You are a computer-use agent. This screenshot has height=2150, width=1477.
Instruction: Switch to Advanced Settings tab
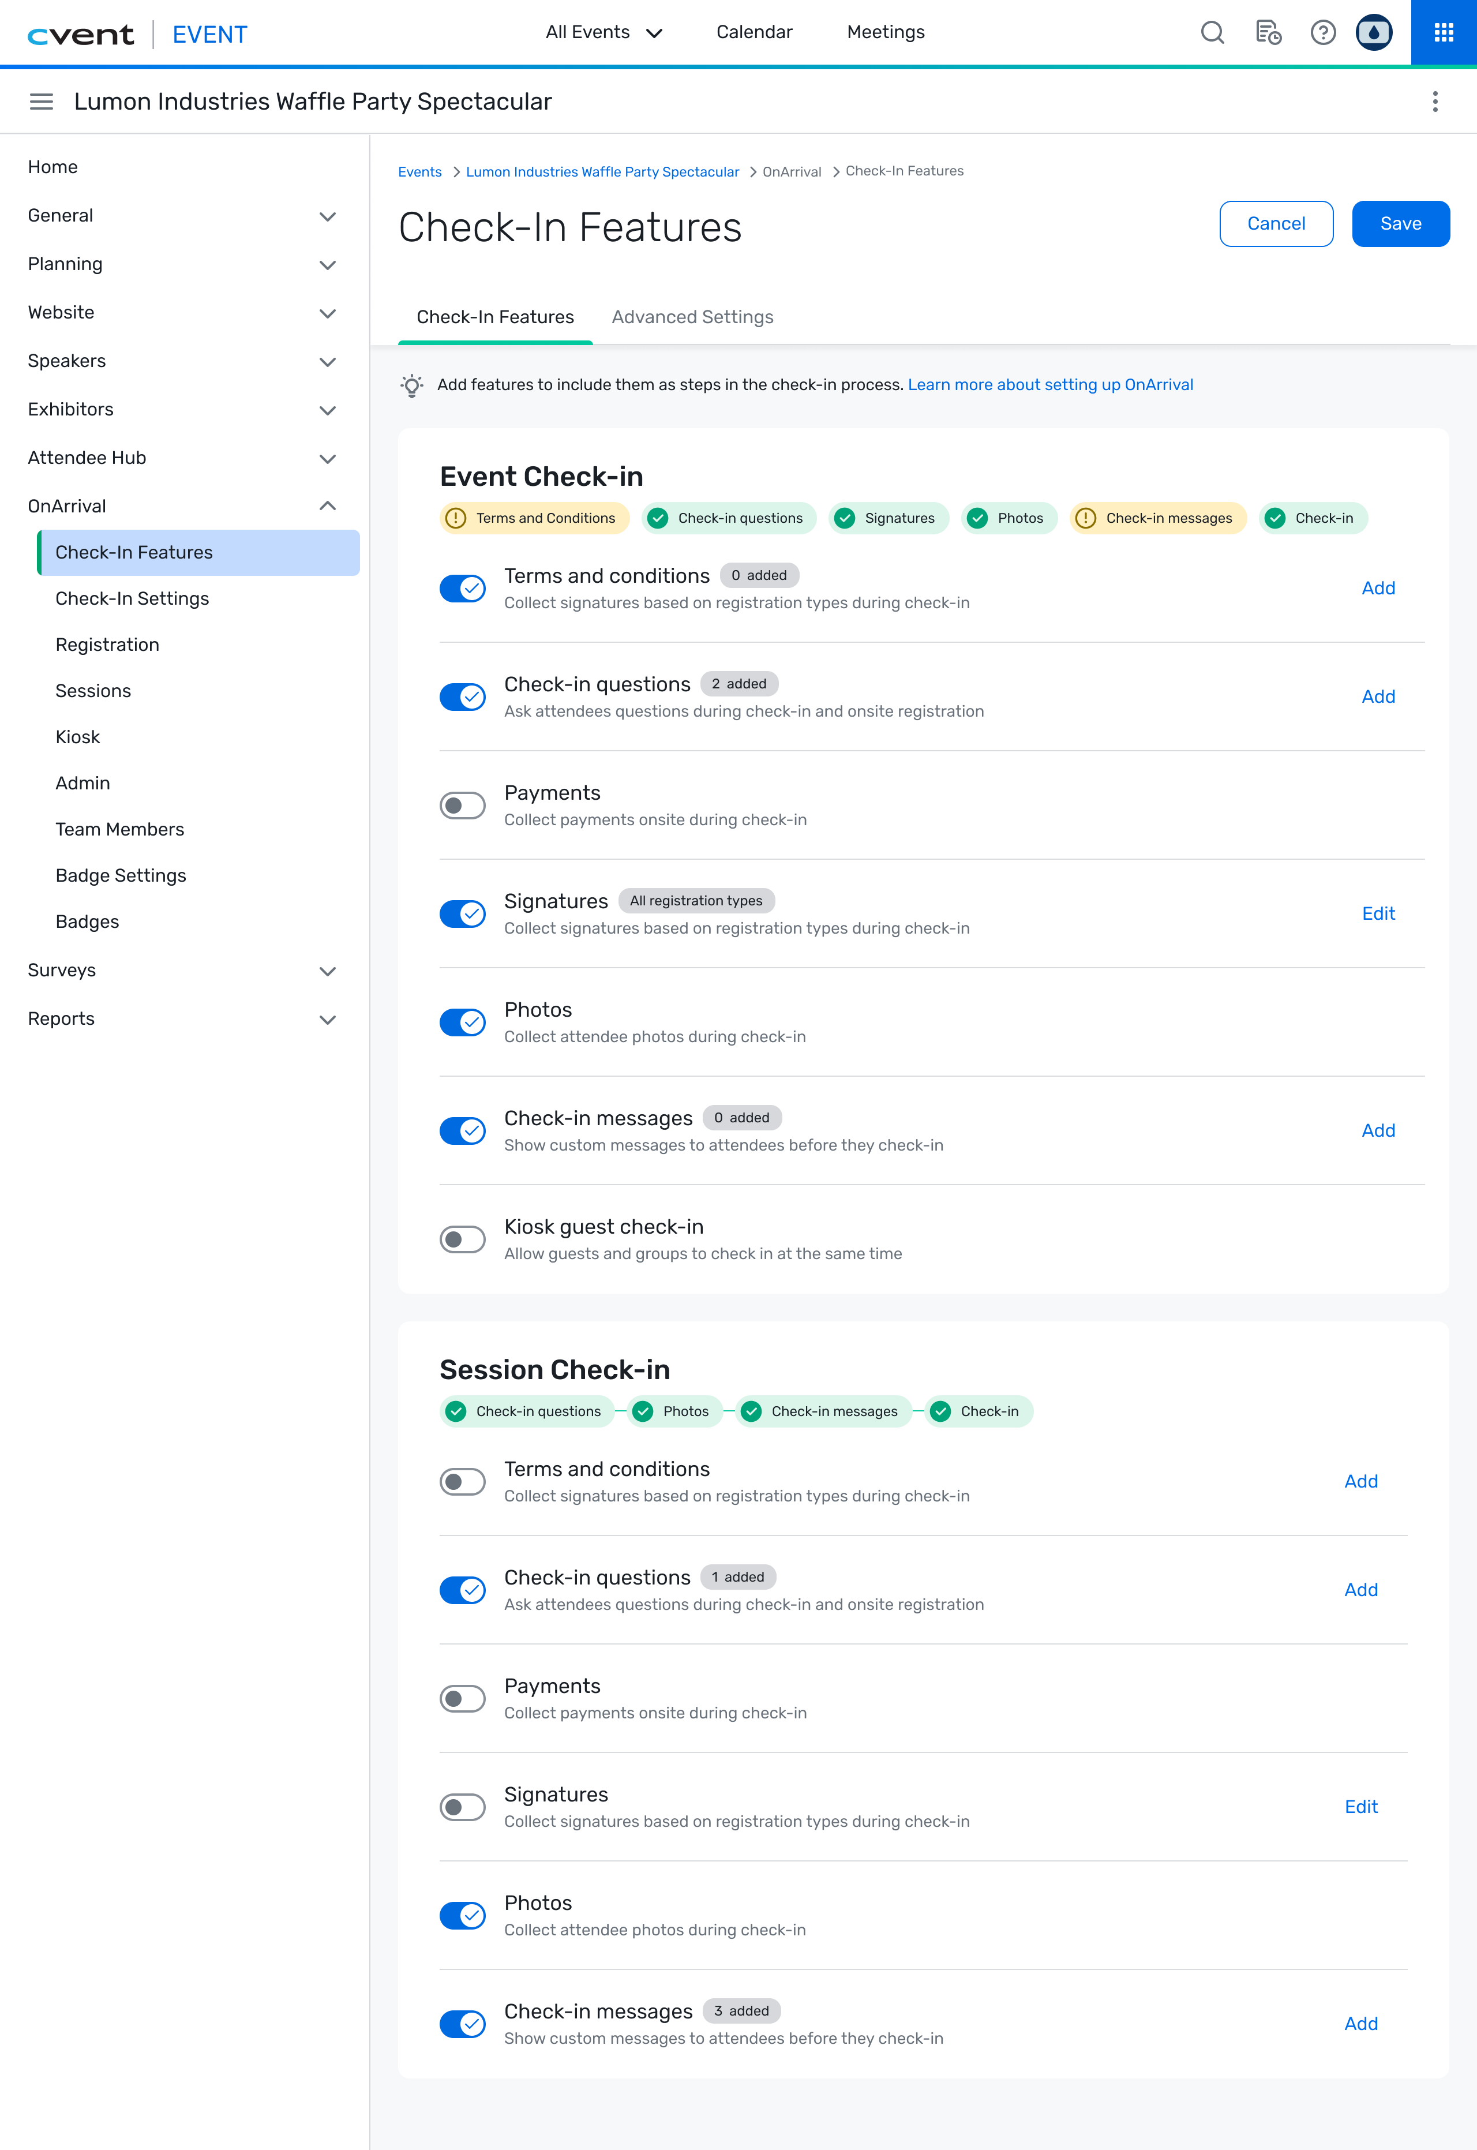(692, 317)
